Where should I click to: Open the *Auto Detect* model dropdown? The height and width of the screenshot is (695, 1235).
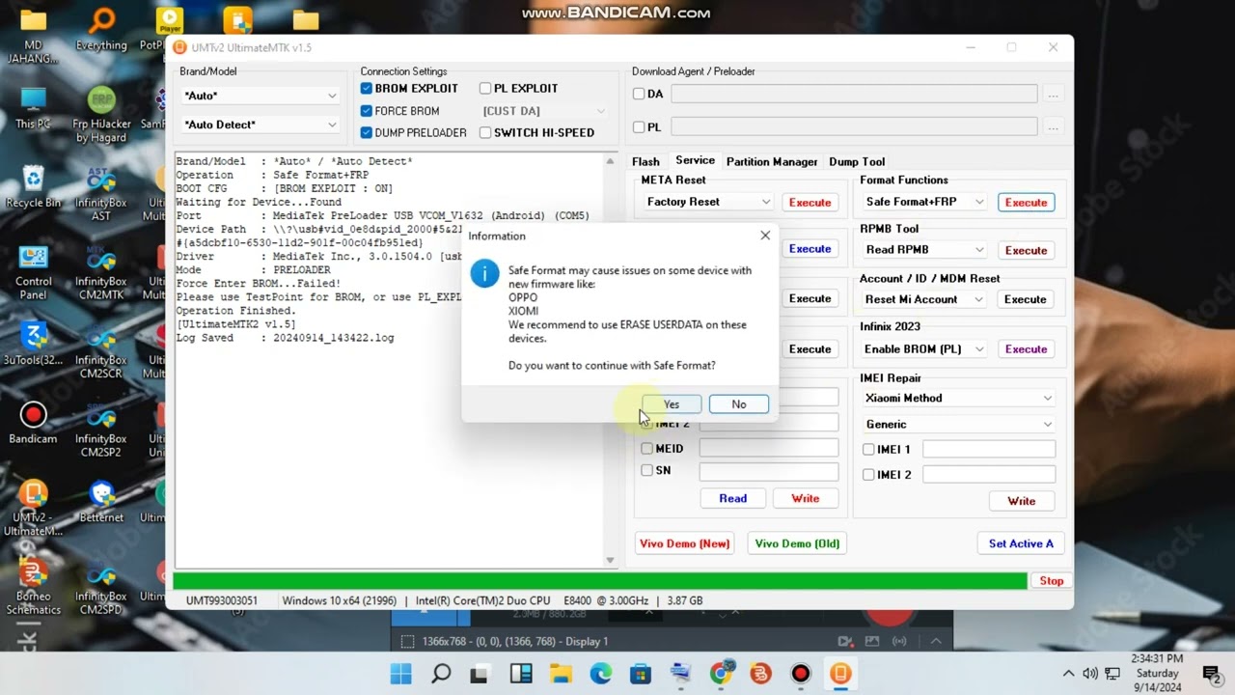point(261,125)
